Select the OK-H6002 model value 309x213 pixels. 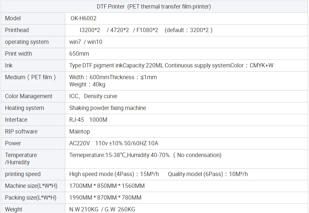[83, 18]
